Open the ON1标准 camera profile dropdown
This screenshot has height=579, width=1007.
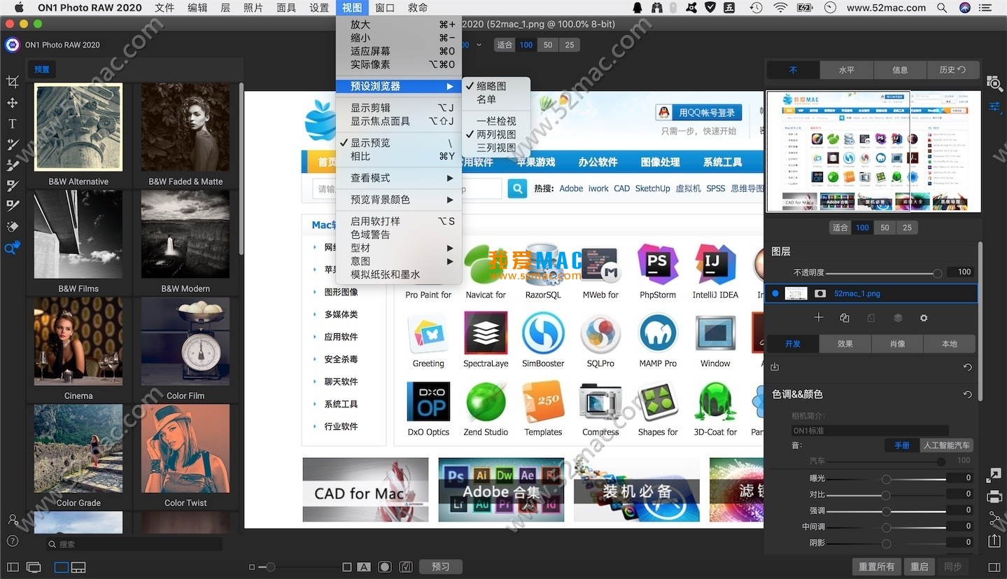pos(869,431)
